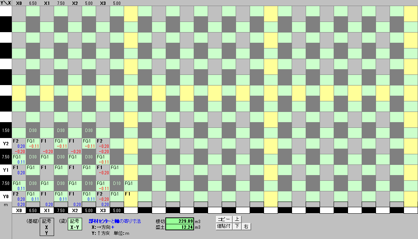Select the 根切 volume field showing 229.09
This screenshot has height=239, width=418.
tap(179, 221)
